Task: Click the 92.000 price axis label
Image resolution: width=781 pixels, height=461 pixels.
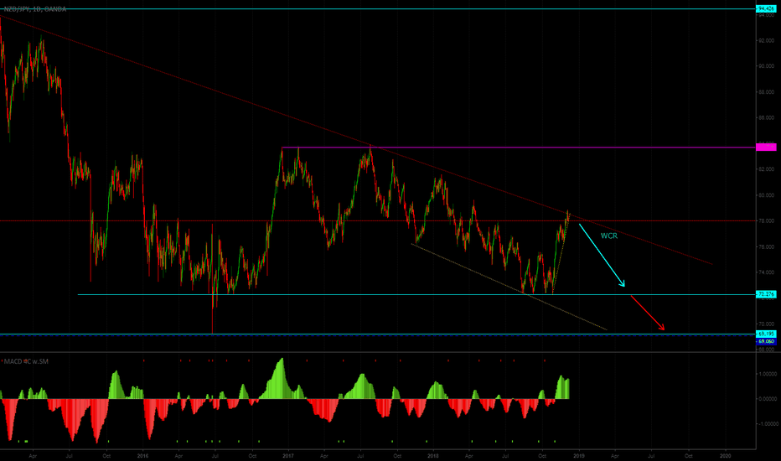Action: (766, 40)
